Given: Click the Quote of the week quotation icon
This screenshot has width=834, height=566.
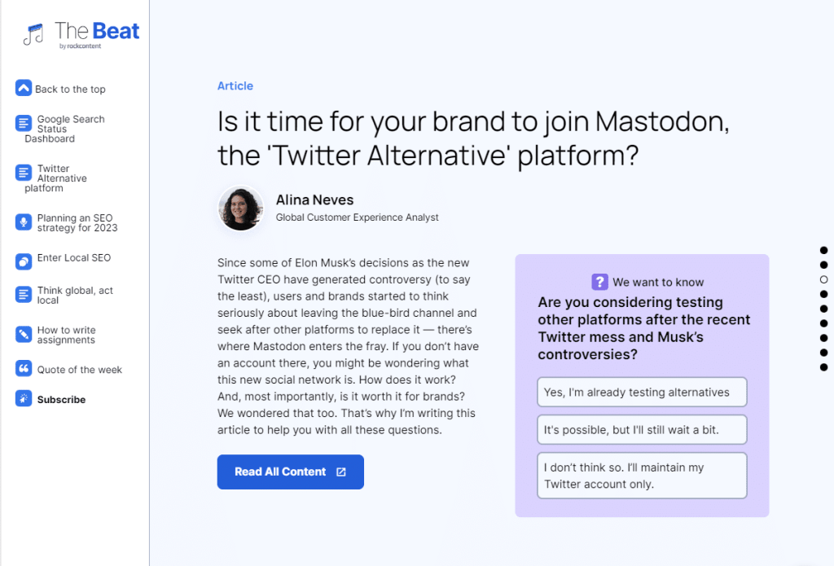Looking at the screenshot, I should 23,369.
